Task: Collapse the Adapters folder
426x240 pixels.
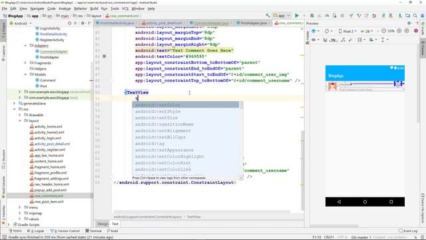Action: click(25, 45)
